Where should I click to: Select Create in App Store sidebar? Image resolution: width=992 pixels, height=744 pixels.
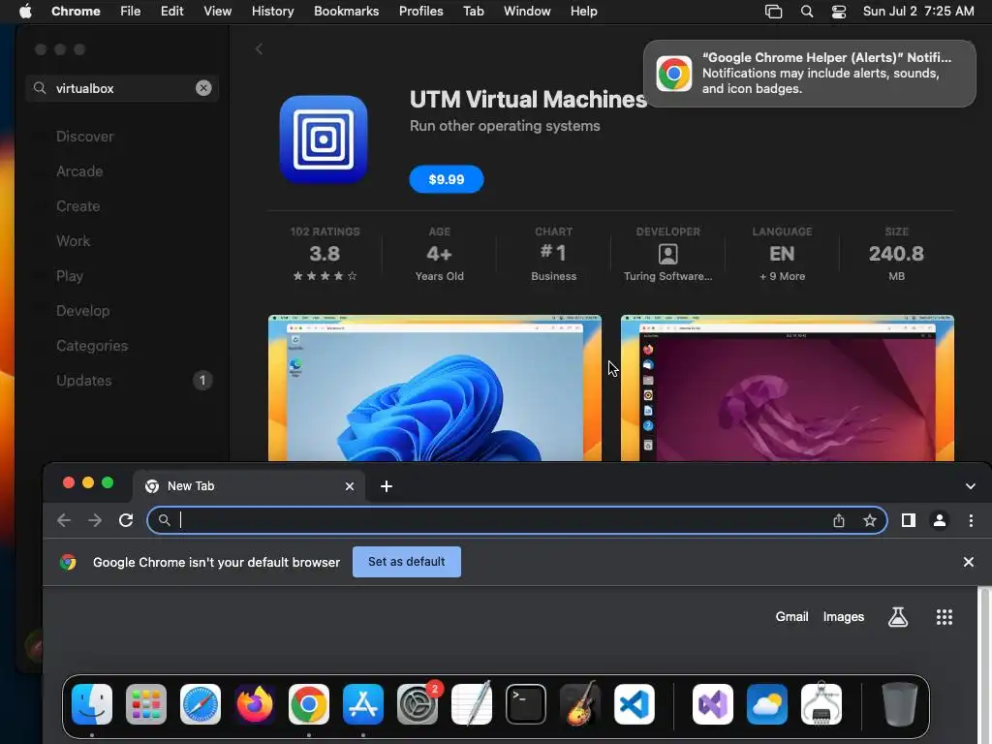[x=77, y=205]
